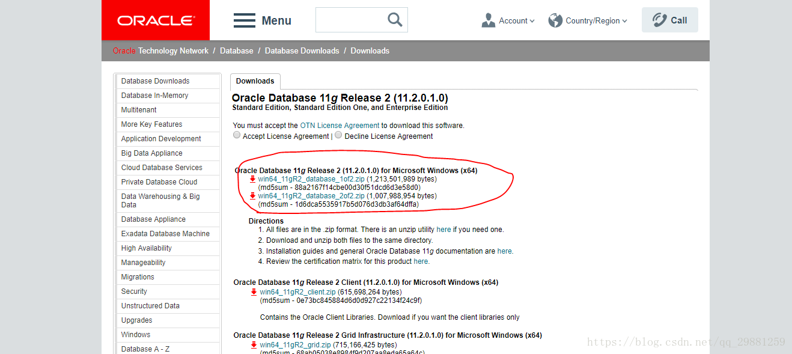Open Migrations sidebar item

coord(169,277)
